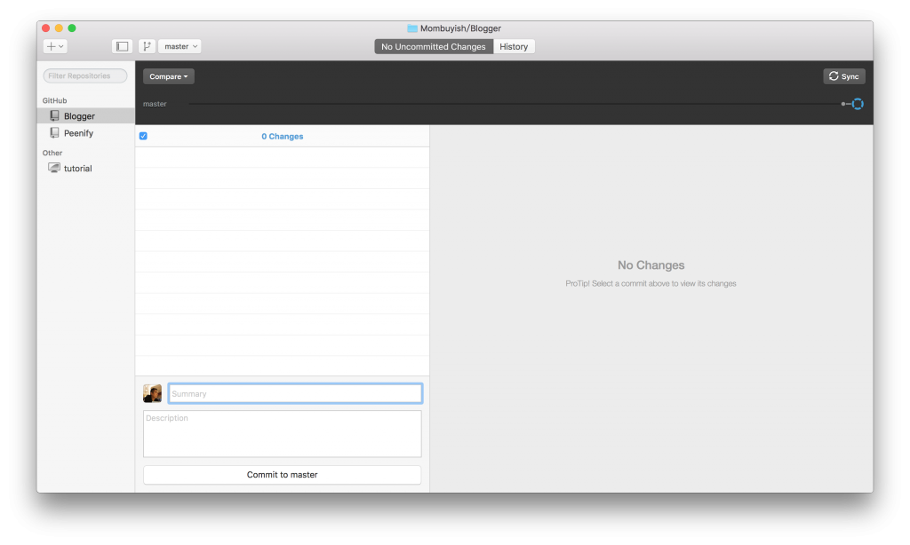Click the Other section header in sidebar
Viewport: 910px width, 545px height.
click(x=52, y=153)
